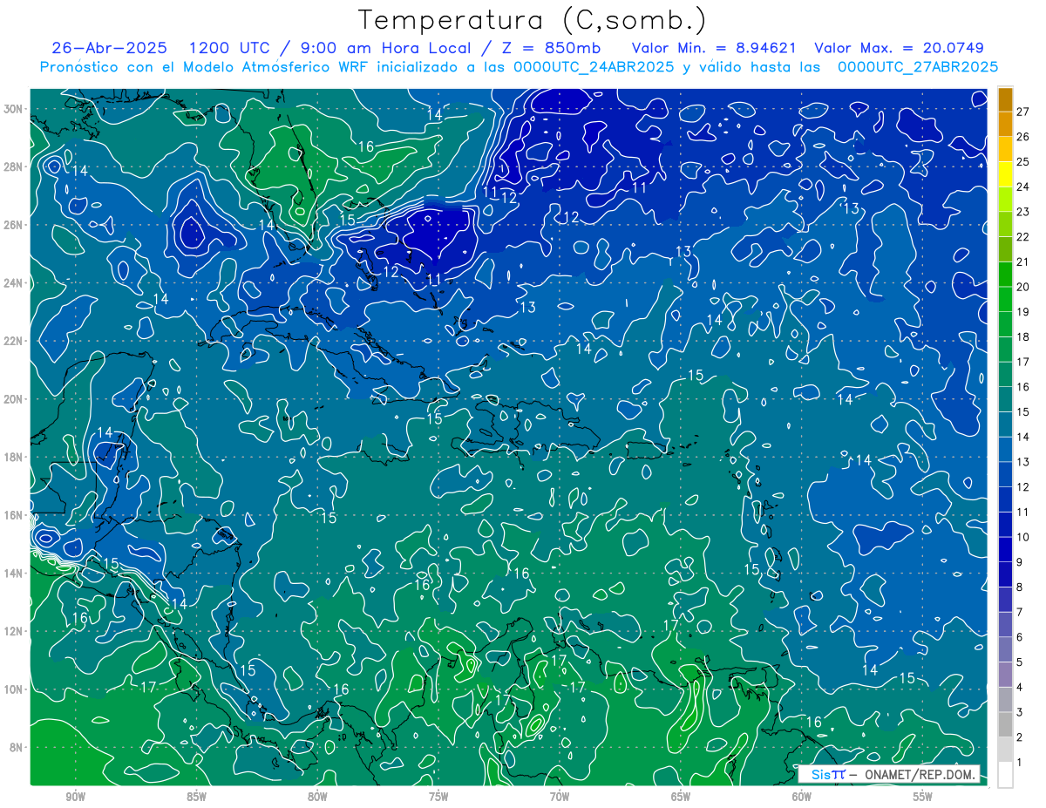The image size is (1046, 808).
Task: Click the "8N" latitude axis label
Action: tap(17, 747)
